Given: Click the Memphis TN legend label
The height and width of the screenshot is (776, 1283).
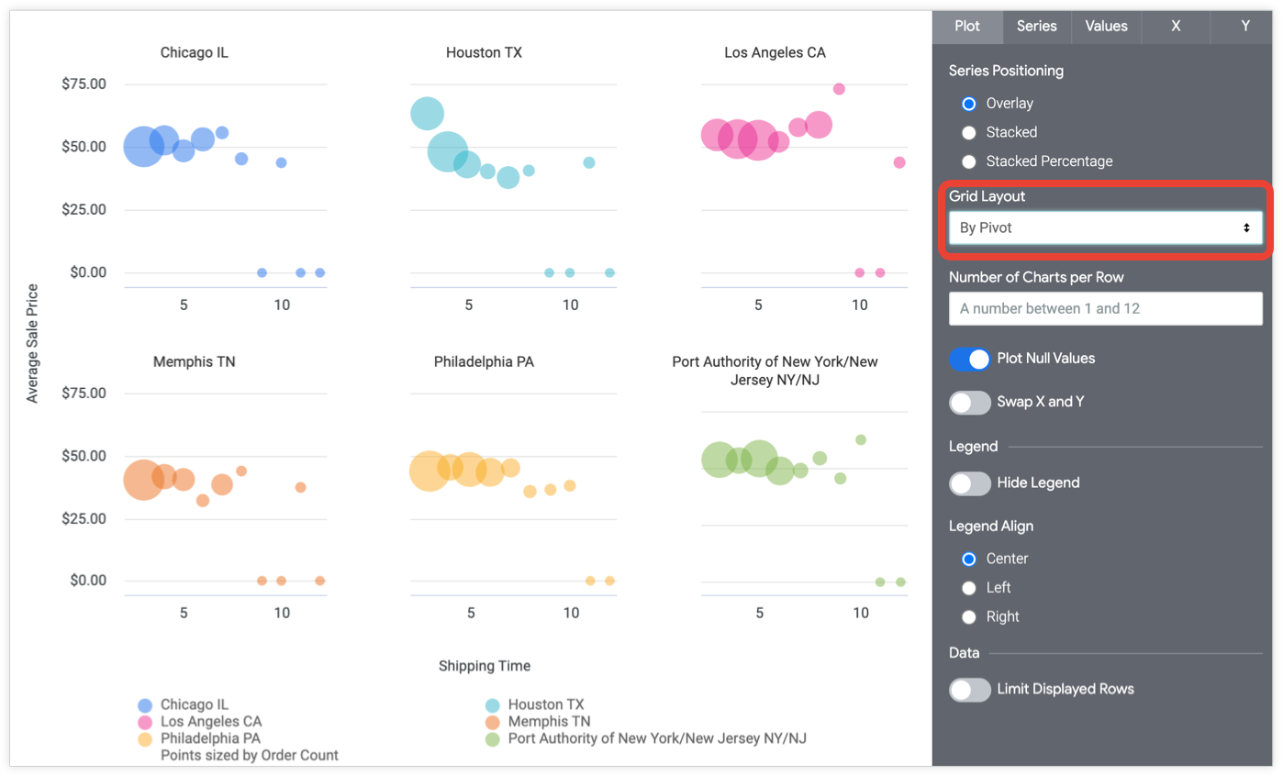Looking at the screenshot, I should point(549,722).
